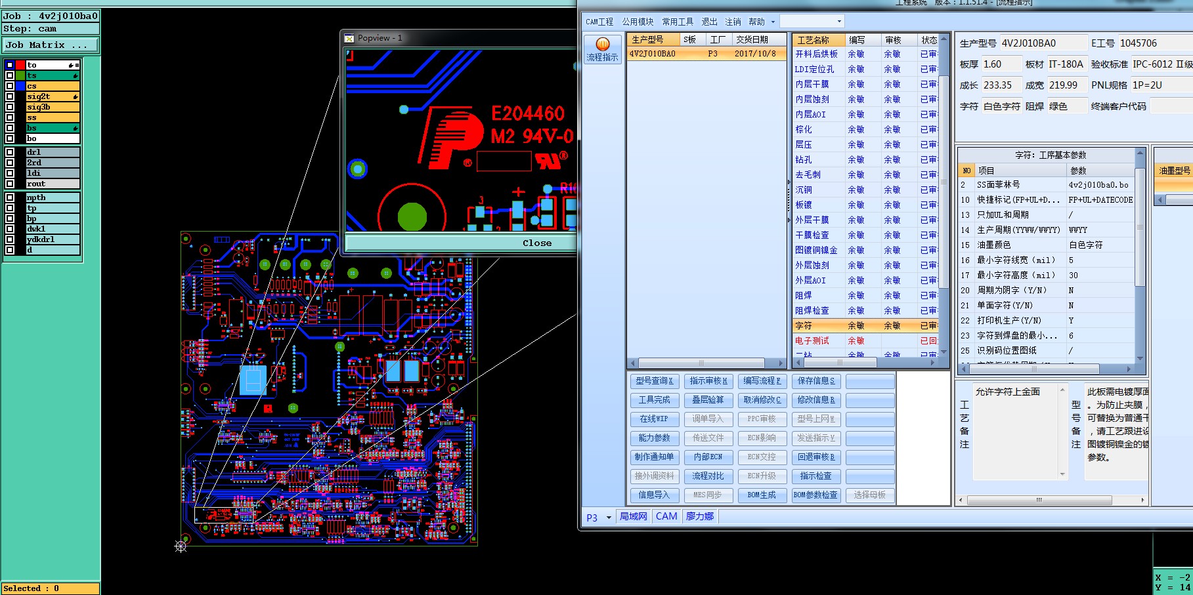Click the grid icon on 'to' layer row

[x=77, y=65]
